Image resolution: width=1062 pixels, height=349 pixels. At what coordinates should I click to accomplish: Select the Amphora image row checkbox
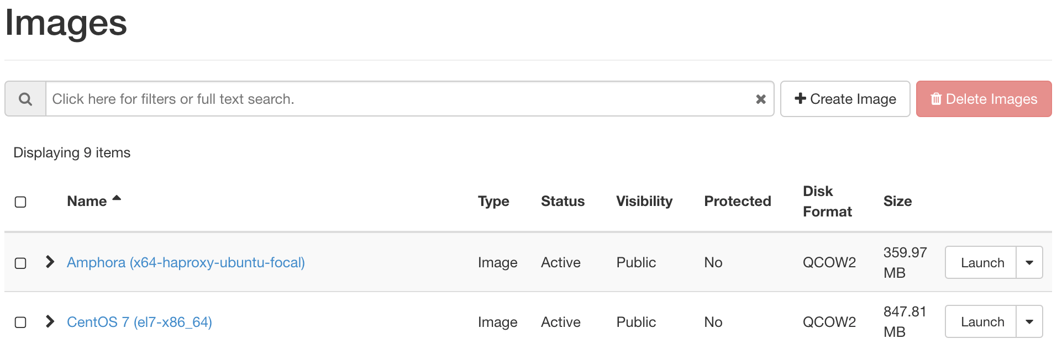pos(20,263)
